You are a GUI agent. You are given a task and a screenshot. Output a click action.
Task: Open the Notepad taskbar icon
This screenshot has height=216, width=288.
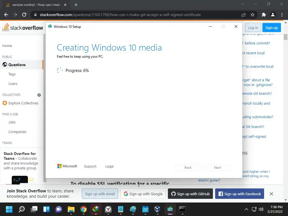click(120, 209)
